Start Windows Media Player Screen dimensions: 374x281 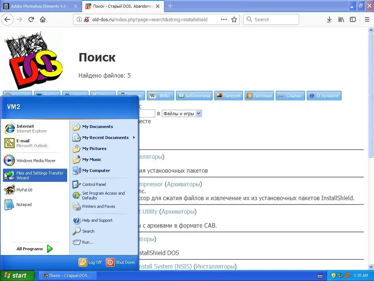tap(35, 161)
